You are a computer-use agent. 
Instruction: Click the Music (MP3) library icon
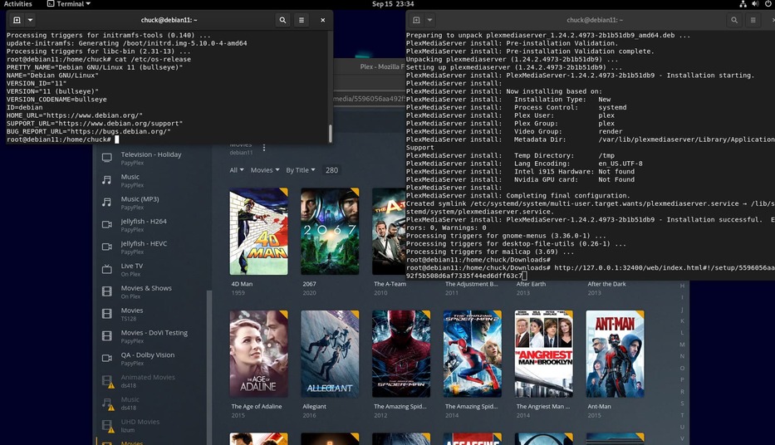106,202
